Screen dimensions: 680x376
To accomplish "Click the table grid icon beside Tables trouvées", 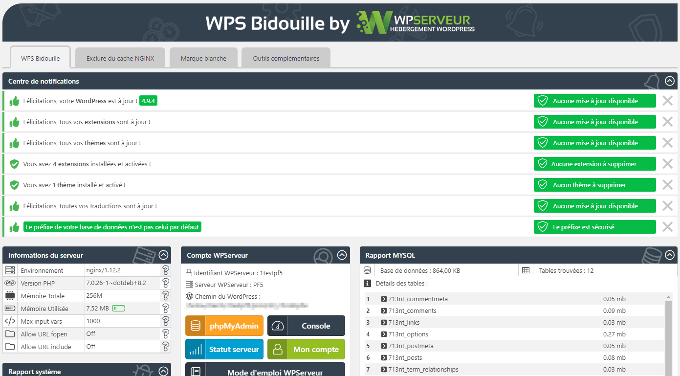I will 526,270.
